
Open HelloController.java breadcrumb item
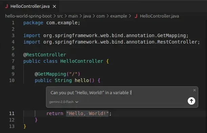[159, 16]
